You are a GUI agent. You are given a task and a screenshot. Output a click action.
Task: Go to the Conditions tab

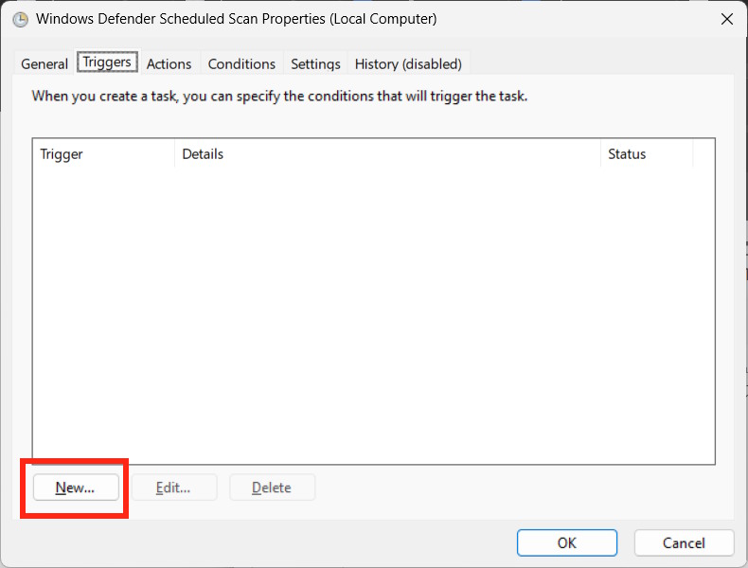pos(241,64)
